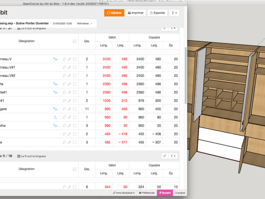Open the Exporter export option

tap(157, 13)
